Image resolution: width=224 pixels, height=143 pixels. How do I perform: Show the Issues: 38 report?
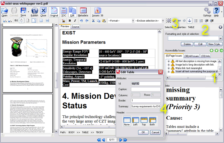98,12
